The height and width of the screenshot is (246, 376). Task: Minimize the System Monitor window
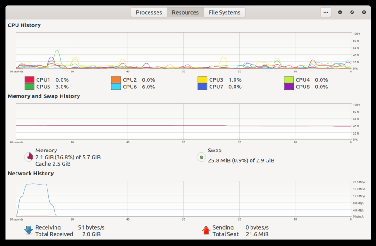[340, 12]
